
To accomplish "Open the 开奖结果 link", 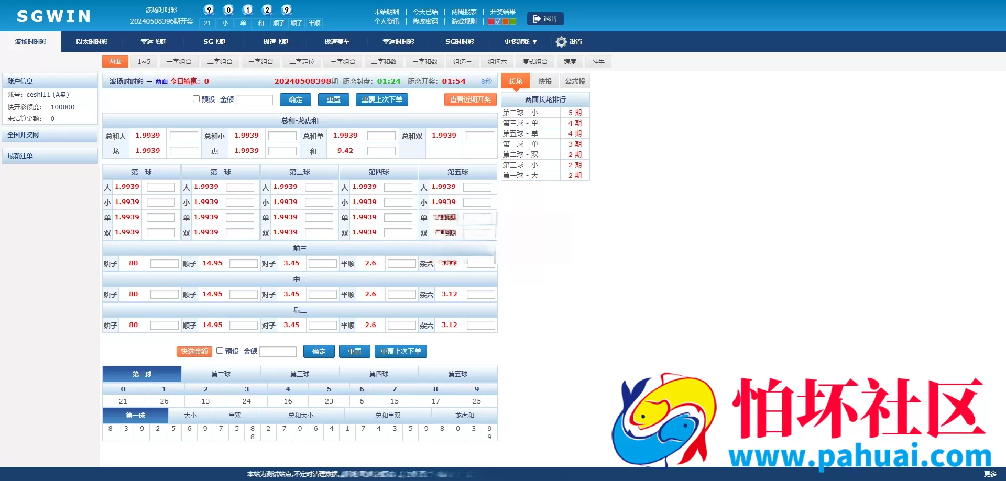I will tap(503, 12).
